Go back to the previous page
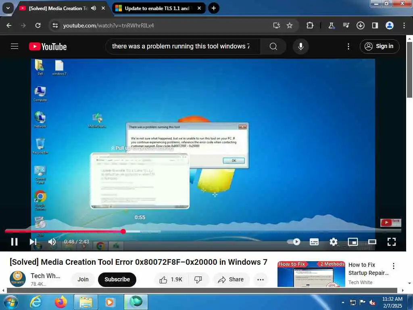The height and width of the screenshot is (310, 413). 9,25
